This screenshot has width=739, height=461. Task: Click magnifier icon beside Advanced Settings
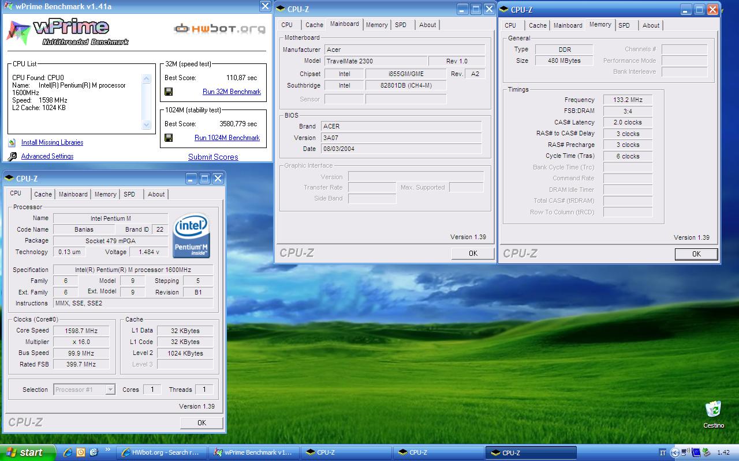12,157
